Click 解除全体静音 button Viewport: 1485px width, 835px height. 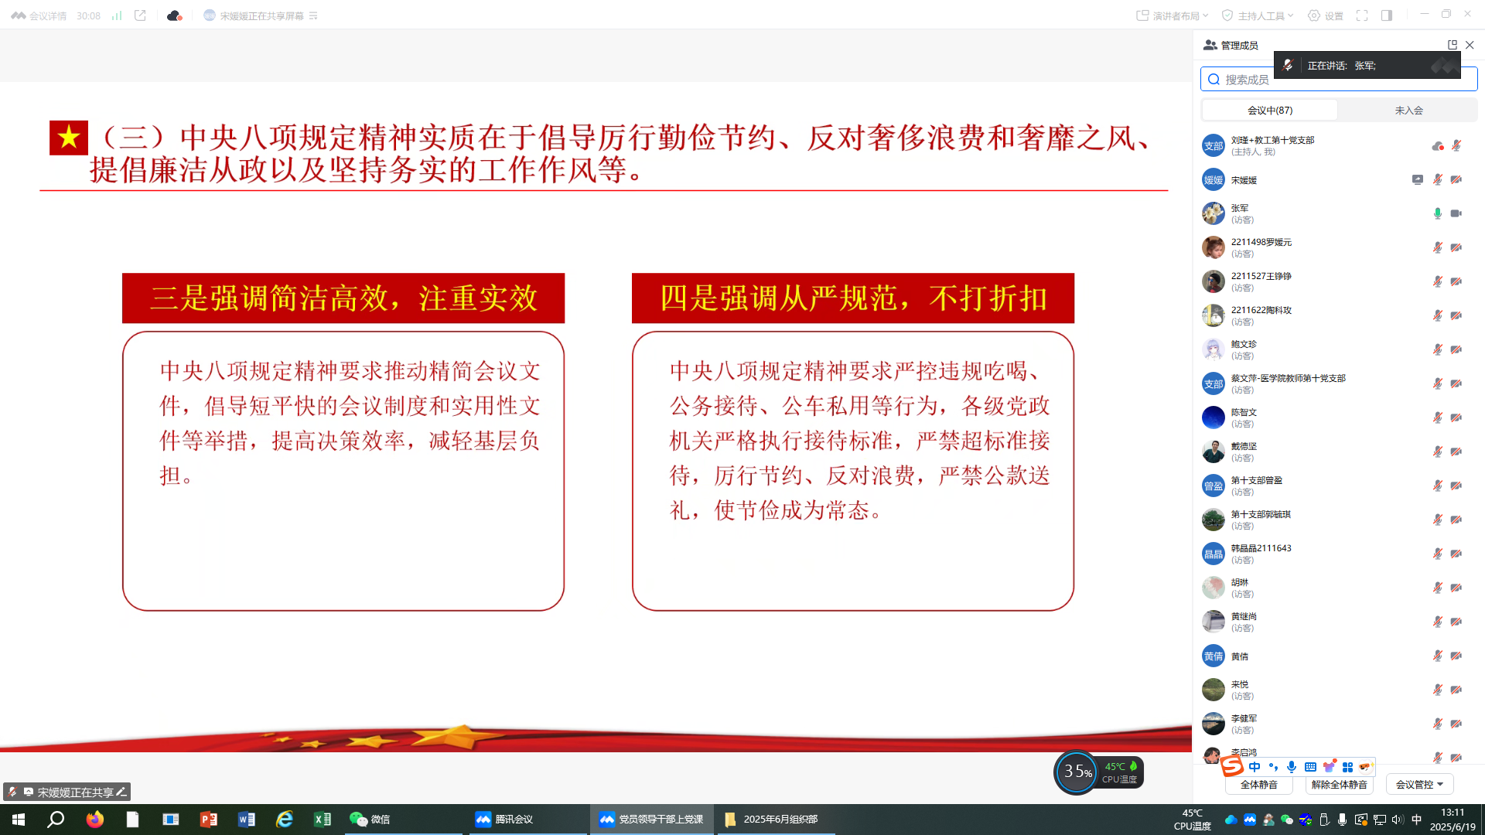(1339, 784)
